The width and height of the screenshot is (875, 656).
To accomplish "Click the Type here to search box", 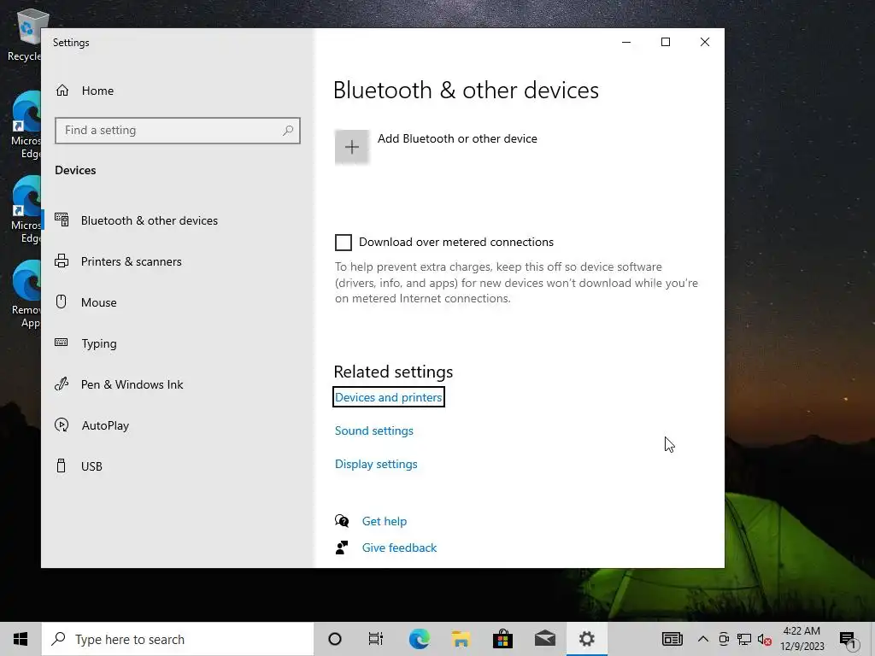I will tap(178, 639).
